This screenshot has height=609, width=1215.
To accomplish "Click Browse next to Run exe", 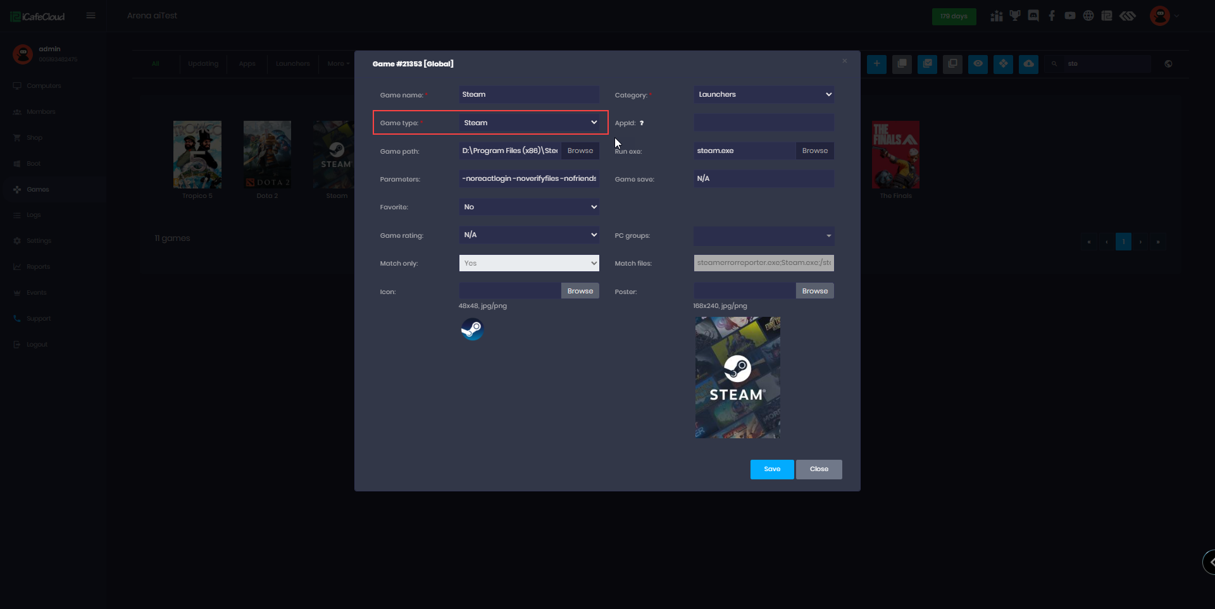I will point(815,151).
